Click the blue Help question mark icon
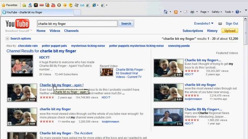This screenshot has width=248, height=139. pyautogui.click(x=237, y=12)
